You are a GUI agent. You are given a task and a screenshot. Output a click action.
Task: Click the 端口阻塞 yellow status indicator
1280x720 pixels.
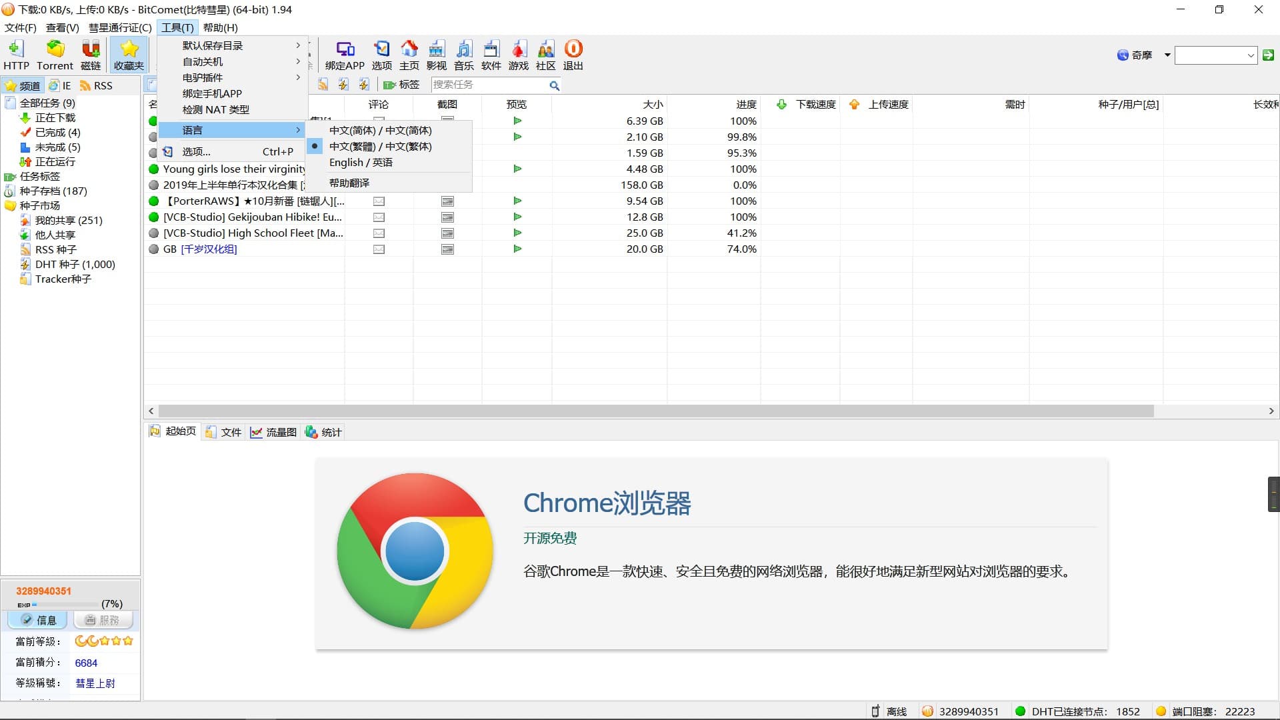pyautogui.click(x=1205, y=711)
